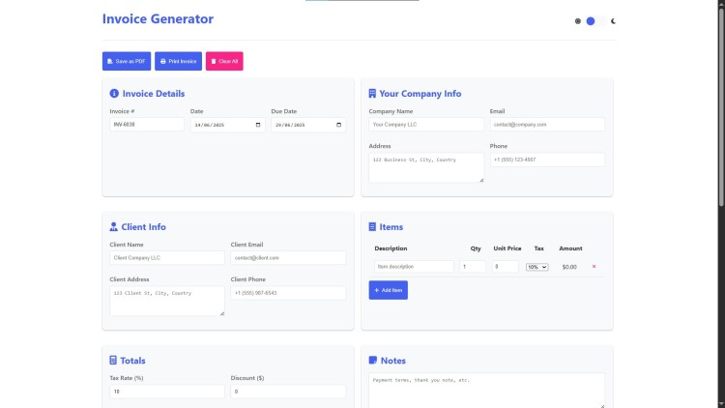Click the Amount column header
725x408 pixels.
click(x=570, y=248)
